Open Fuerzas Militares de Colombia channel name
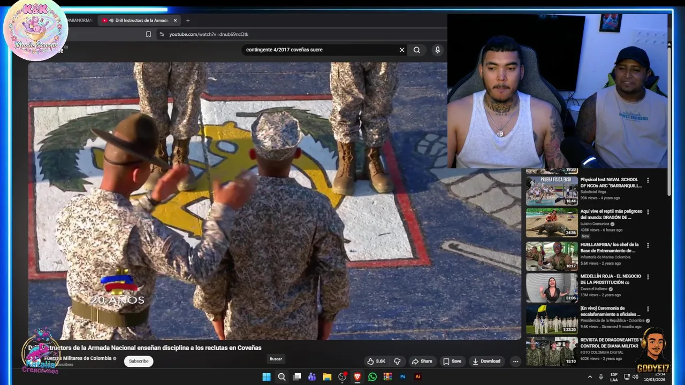Image resolution: width=685 pixels, height=385 pixels. point(78,358)
